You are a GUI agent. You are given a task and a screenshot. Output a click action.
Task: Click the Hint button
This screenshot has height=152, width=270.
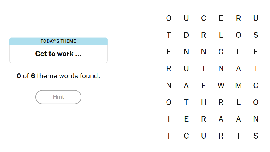pyautogui.click(x=58, y=97)
